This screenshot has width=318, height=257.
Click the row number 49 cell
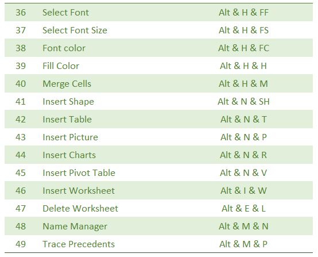21,244
